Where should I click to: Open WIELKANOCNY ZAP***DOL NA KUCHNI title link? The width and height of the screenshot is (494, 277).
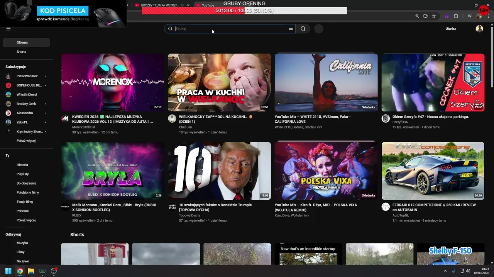click(x=215, y=119)
